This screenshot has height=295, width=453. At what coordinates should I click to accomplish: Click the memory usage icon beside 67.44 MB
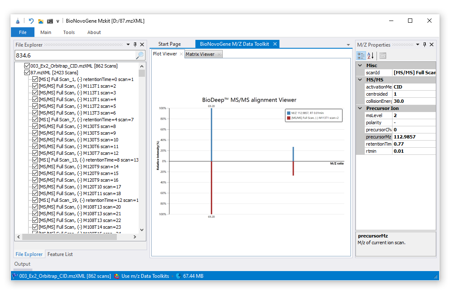tap(179, 276)
